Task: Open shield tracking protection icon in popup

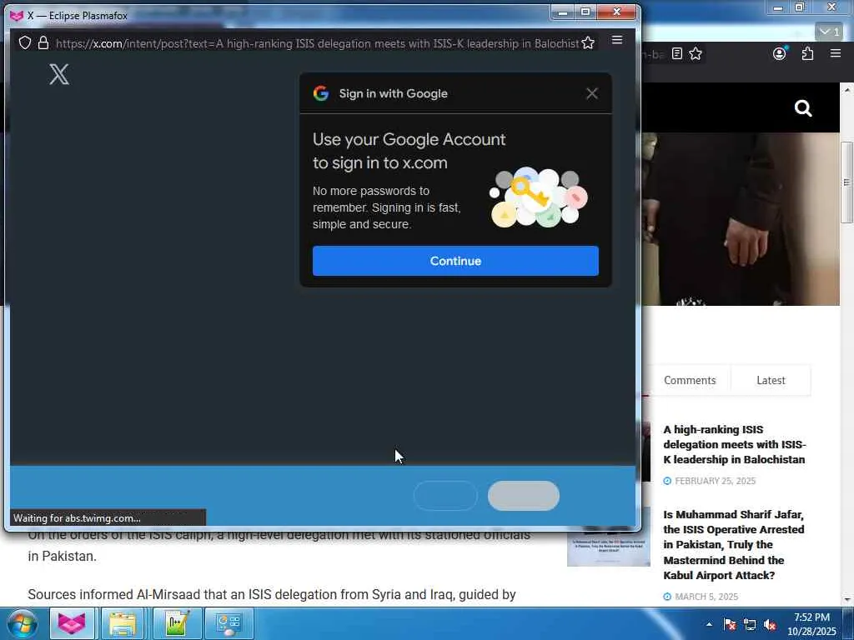Action: pos(25,43)
